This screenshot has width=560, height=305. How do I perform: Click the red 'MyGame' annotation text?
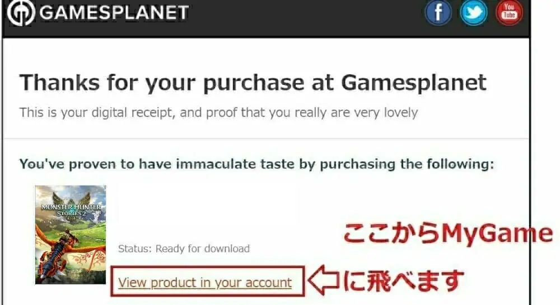click(497, 234)
